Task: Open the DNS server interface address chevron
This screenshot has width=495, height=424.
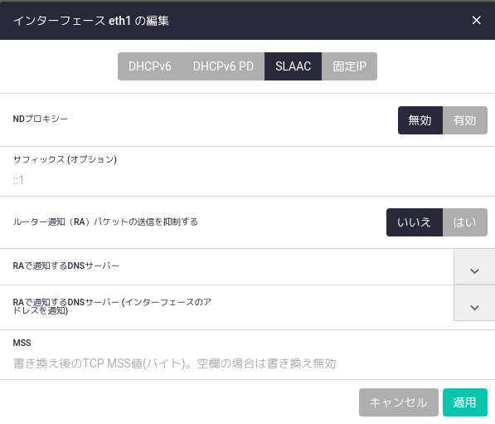Action: (474, 304)
